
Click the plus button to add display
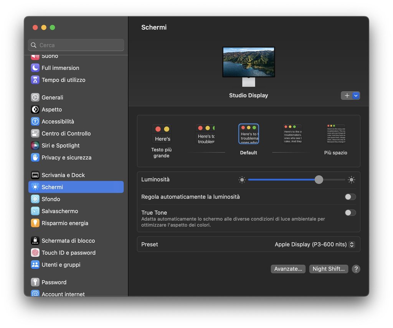(347, 95)
